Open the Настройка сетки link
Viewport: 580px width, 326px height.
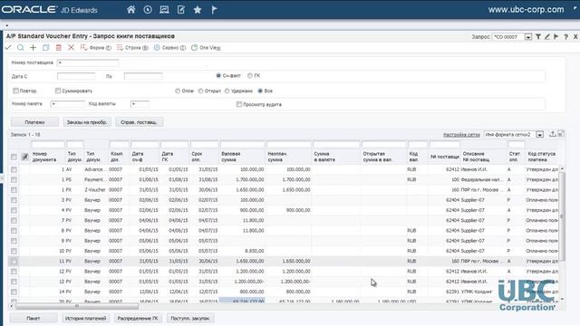(x=461, y=135)
